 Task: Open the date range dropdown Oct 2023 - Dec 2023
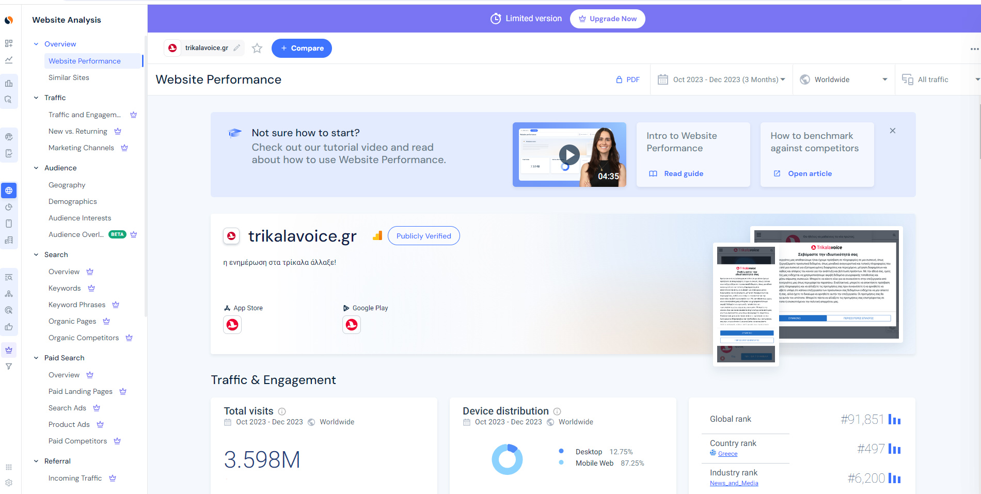721,79
